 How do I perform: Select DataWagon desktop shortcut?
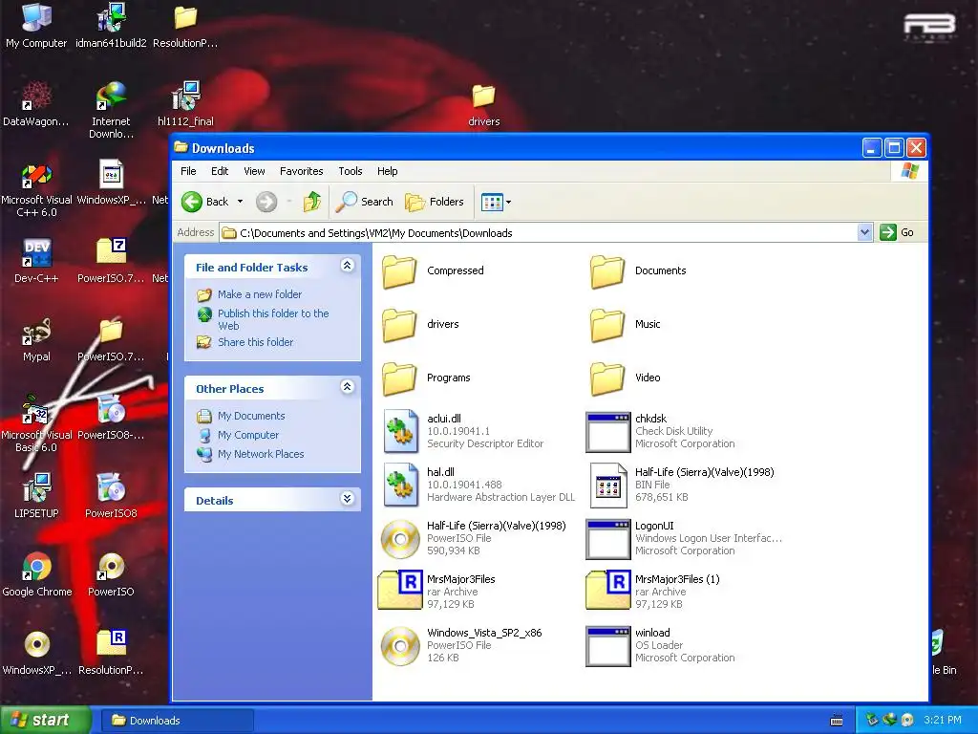pos(36,104)
